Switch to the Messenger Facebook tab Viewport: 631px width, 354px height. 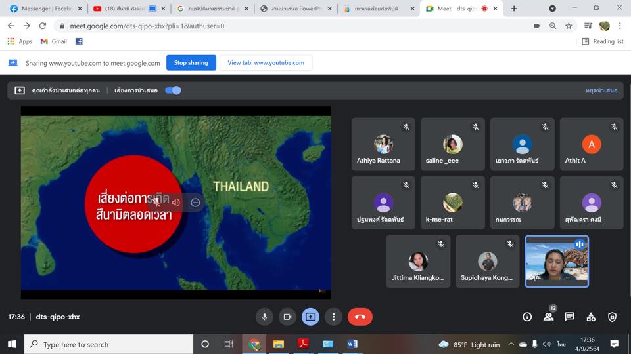[46, 9]
